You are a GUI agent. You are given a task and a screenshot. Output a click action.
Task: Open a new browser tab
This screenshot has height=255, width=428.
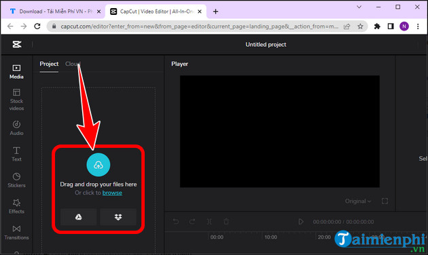tap(215, 12)
